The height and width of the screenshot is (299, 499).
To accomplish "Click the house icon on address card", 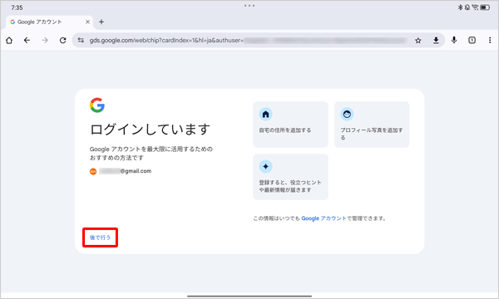I will [x=266, y=115].
